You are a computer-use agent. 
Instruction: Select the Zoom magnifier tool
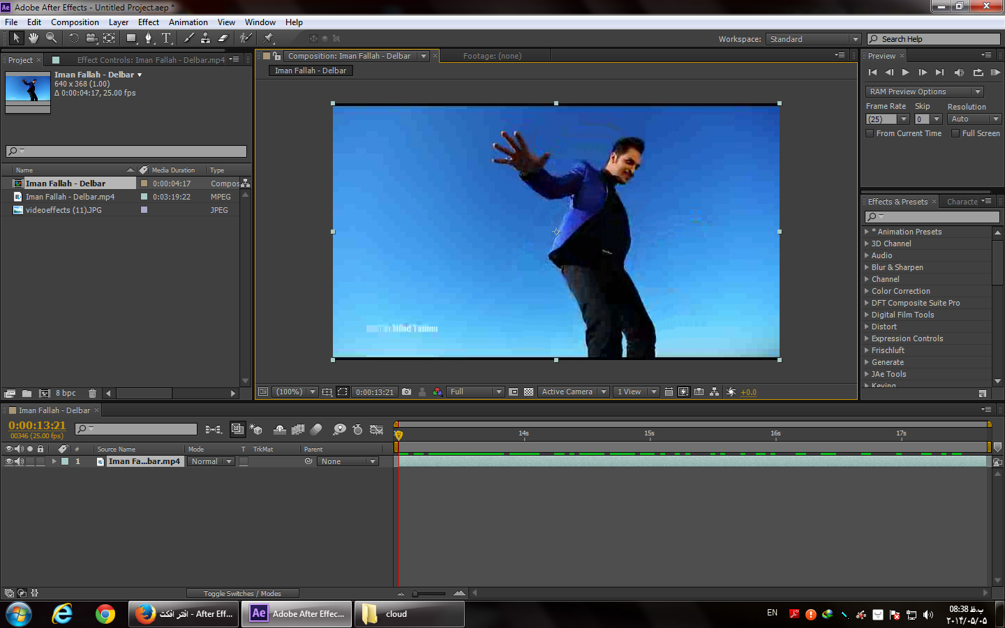pos(51,38)
